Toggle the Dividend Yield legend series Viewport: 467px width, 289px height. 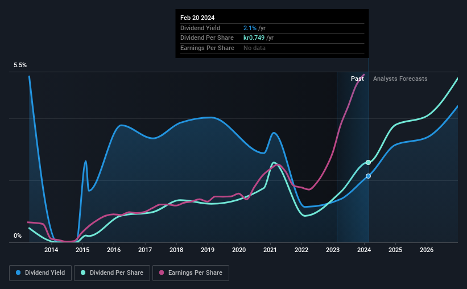[x=40, y=273]
